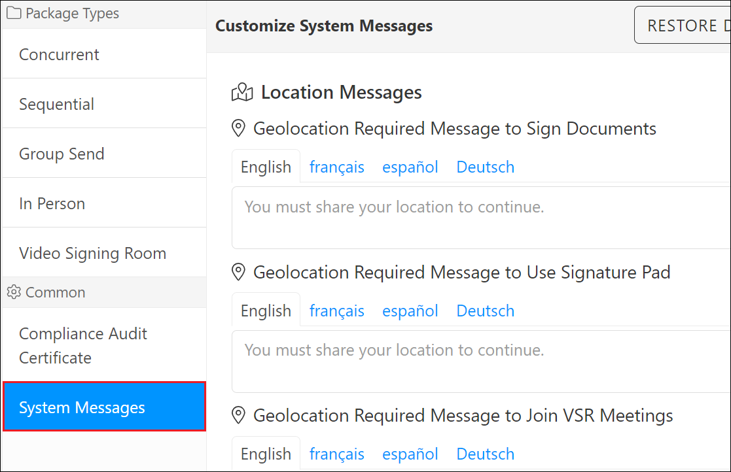Open español translation for Sign Documents message
This screenshot has width=731, height=472.
(410, 167)
